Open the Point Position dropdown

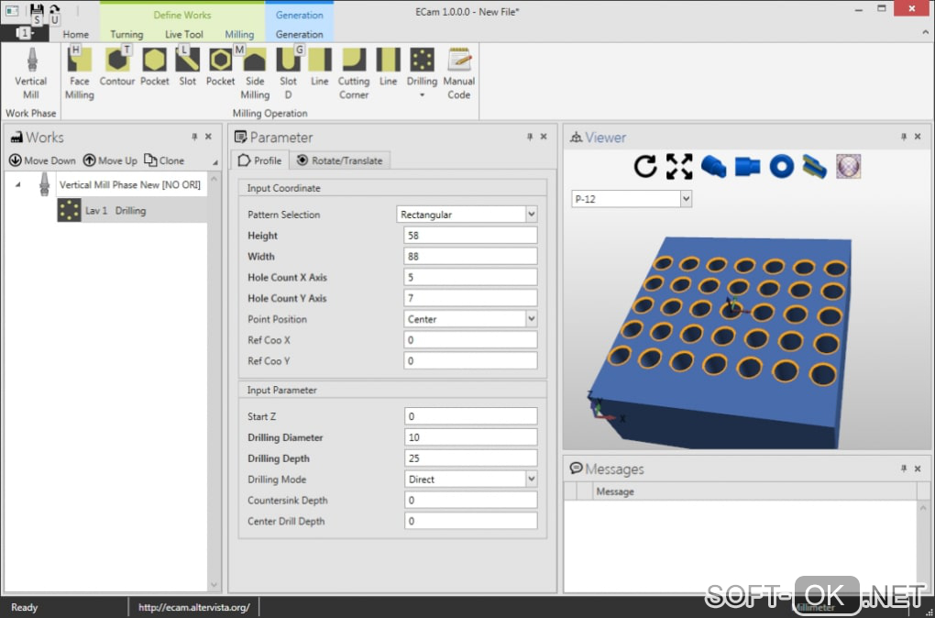click(532, 319)
